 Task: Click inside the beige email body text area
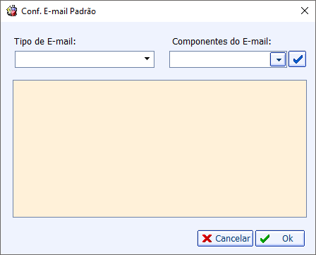click(x=159, y=148)
